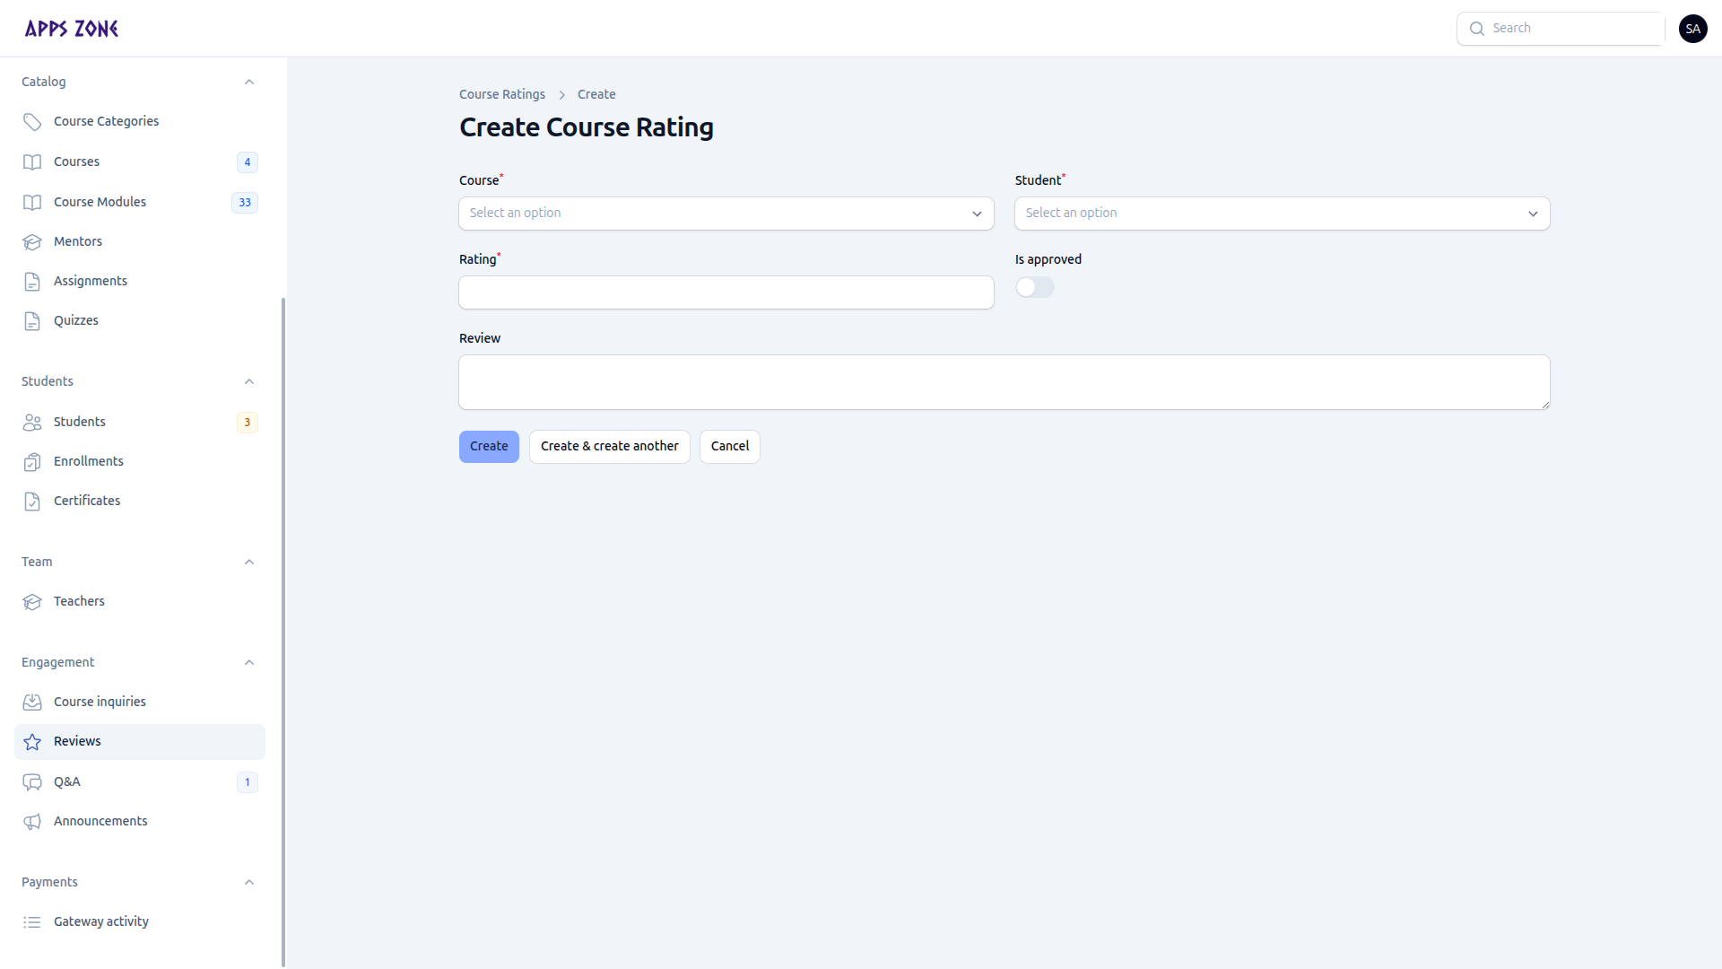Image resolution: width=1722 pixels, height=969 pixels.
Task: Click the Create button
Action: 489,447
